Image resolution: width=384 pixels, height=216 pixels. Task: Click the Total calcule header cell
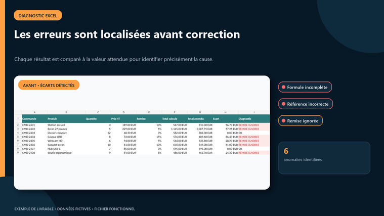point(175,119)
